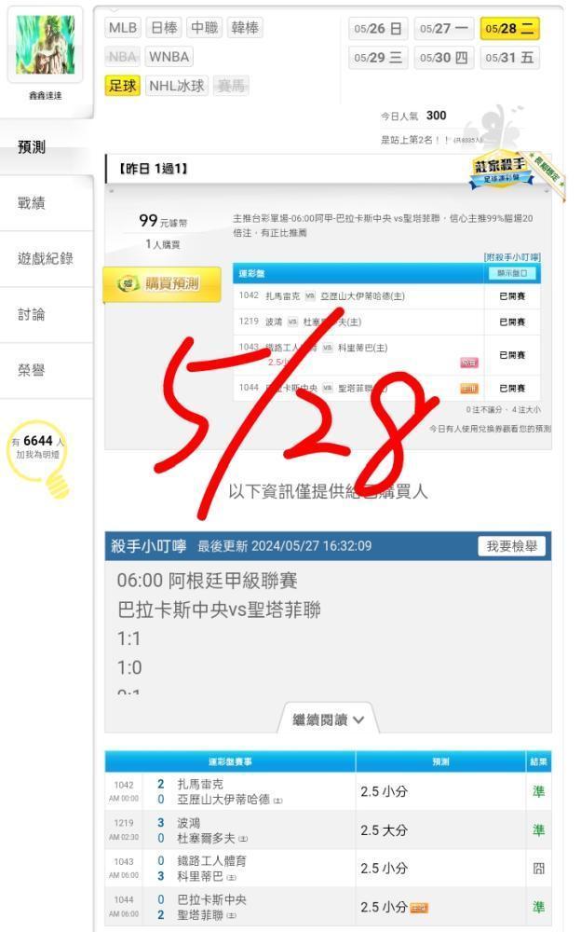Click the orange tag on match 1044
Image resolution: width=581 pixels, height=932 pixels.
(x=469, y=389)
